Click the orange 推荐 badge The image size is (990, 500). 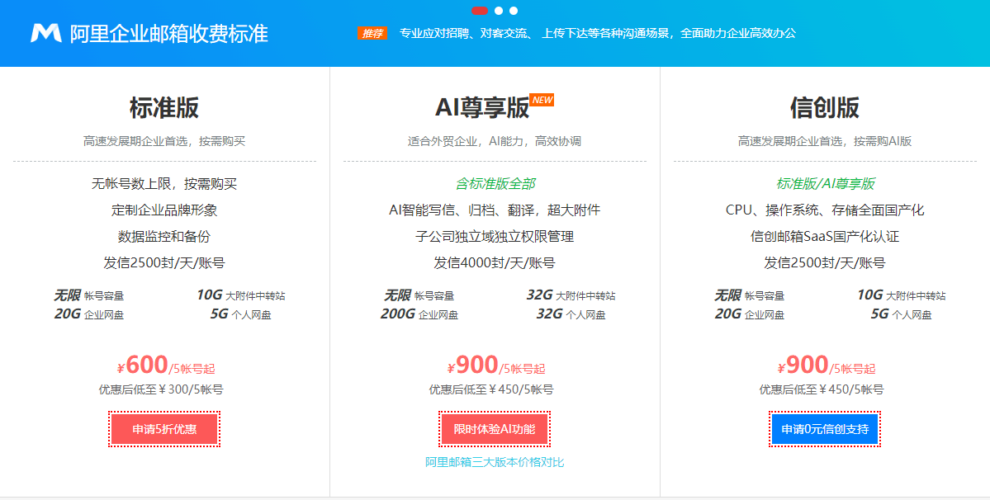(x=372, y=34)
